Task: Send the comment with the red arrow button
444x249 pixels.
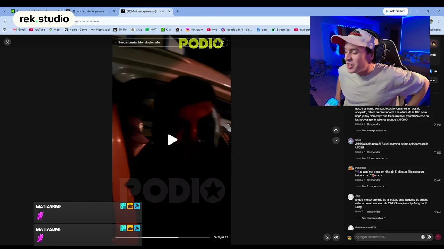Action: click(x=438, y=237)
